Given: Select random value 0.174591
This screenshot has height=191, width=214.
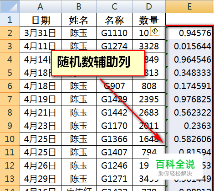Looking at the screenshot, I should (x=189, y=86).
